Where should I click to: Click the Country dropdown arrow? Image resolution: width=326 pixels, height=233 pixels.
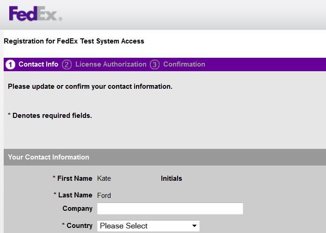coord(194,226)
